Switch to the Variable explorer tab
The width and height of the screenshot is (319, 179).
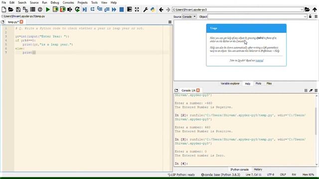pyautogui.click(x=230, y=84)
